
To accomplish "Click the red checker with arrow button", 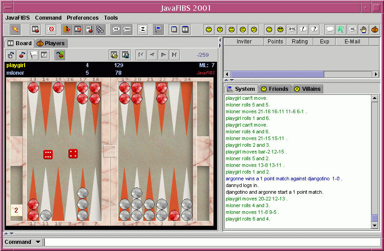I will pos(22,55).
